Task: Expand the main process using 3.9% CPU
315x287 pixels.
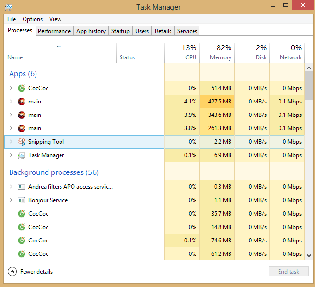Action: pos(11,115)
